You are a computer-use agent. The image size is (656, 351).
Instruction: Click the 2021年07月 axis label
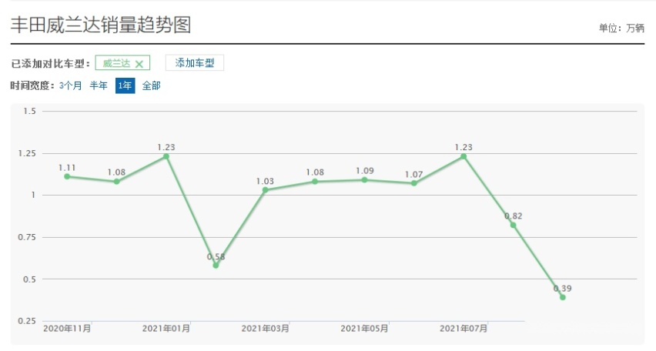464,329
